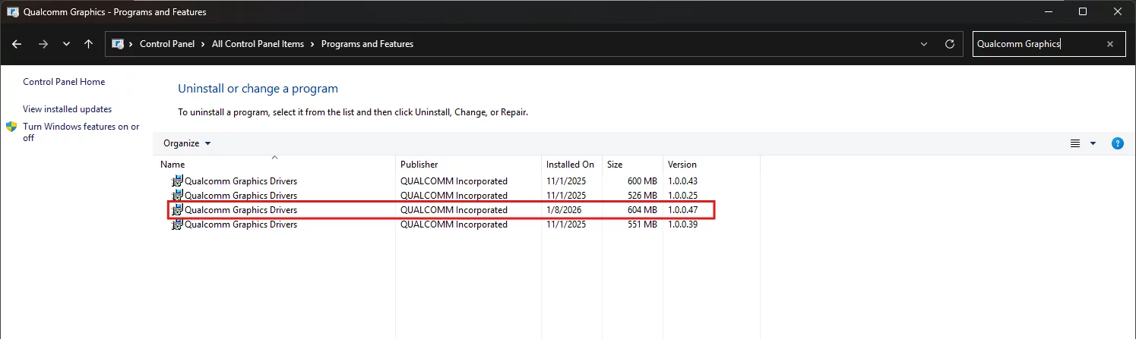Expand the view options dropdown arrow
The image size is (1136, 339).
(1093, 143)
